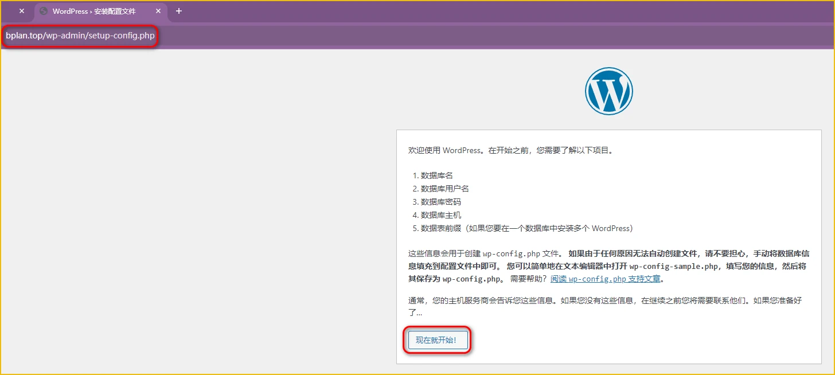Click the 欢迎使用 WordPress intro sentence

tap(511, 150)
